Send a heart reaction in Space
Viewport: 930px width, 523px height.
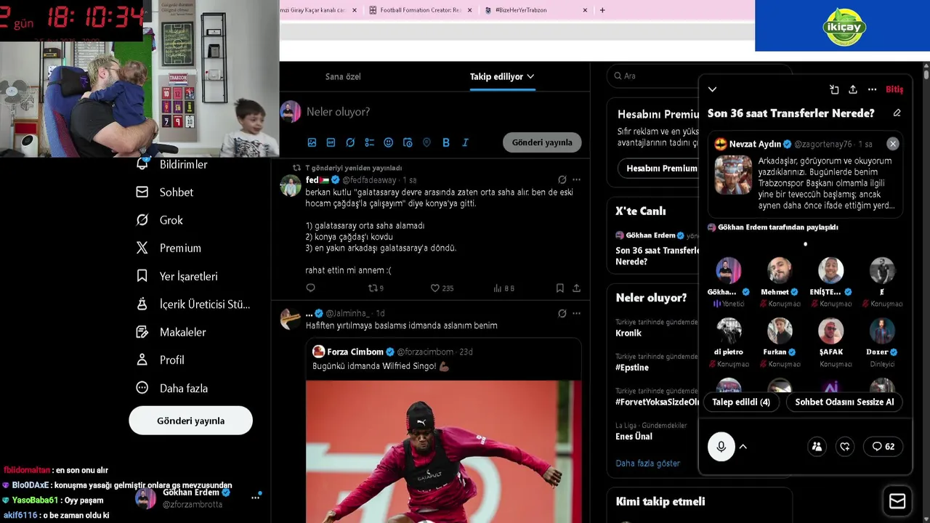[844, 447]
